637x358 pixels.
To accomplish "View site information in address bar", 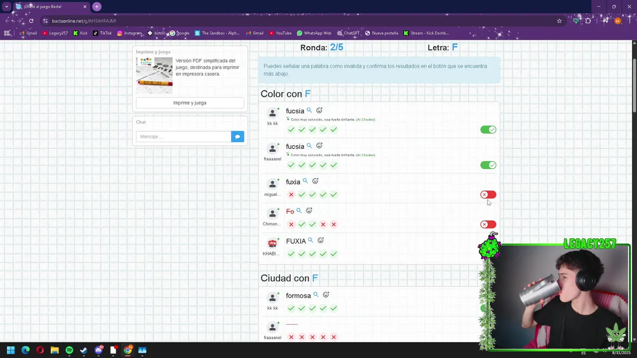I will click(45, 21).
